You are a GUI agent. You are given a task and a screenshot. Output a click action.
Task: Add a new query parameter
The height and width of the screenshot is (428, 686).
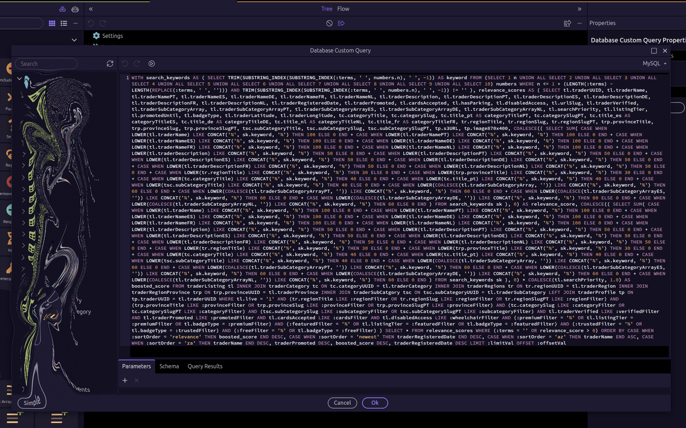125,380
